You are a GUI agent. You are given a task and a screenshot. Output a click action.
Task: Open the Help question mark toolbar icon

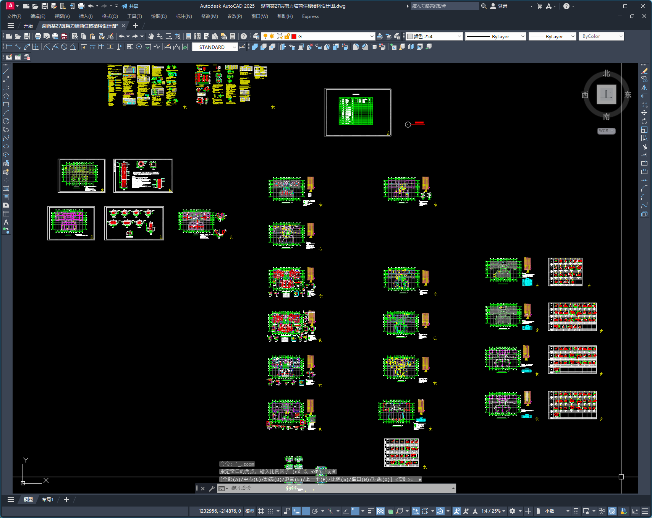point(243,36)
